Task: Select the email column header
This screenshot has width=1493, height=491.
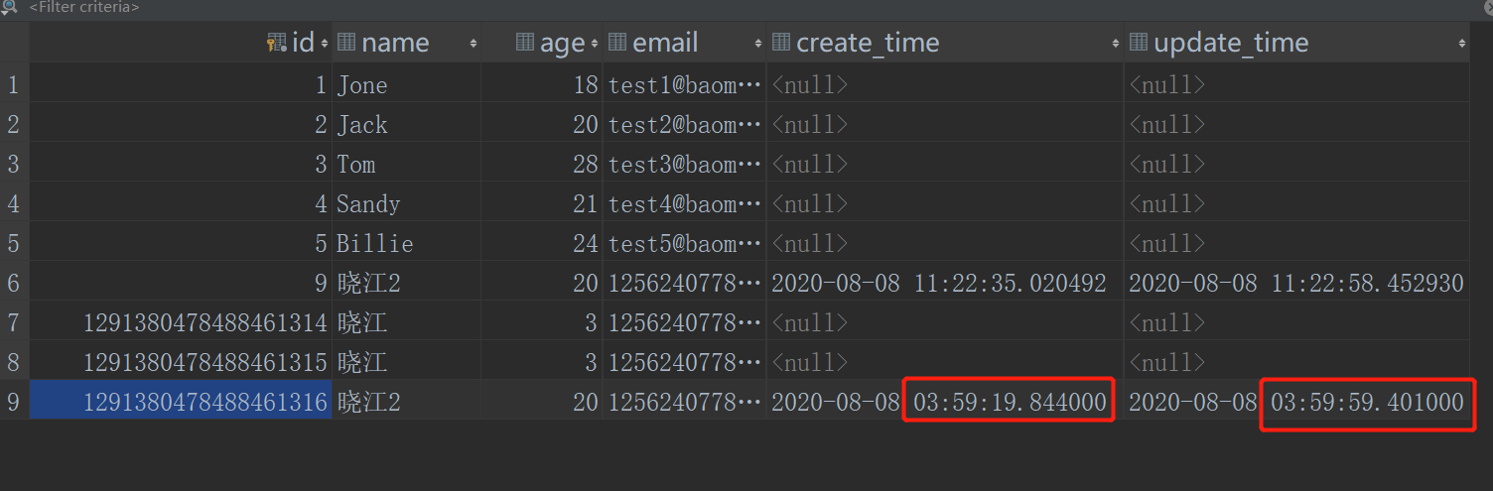Action: tap(684, 43)
